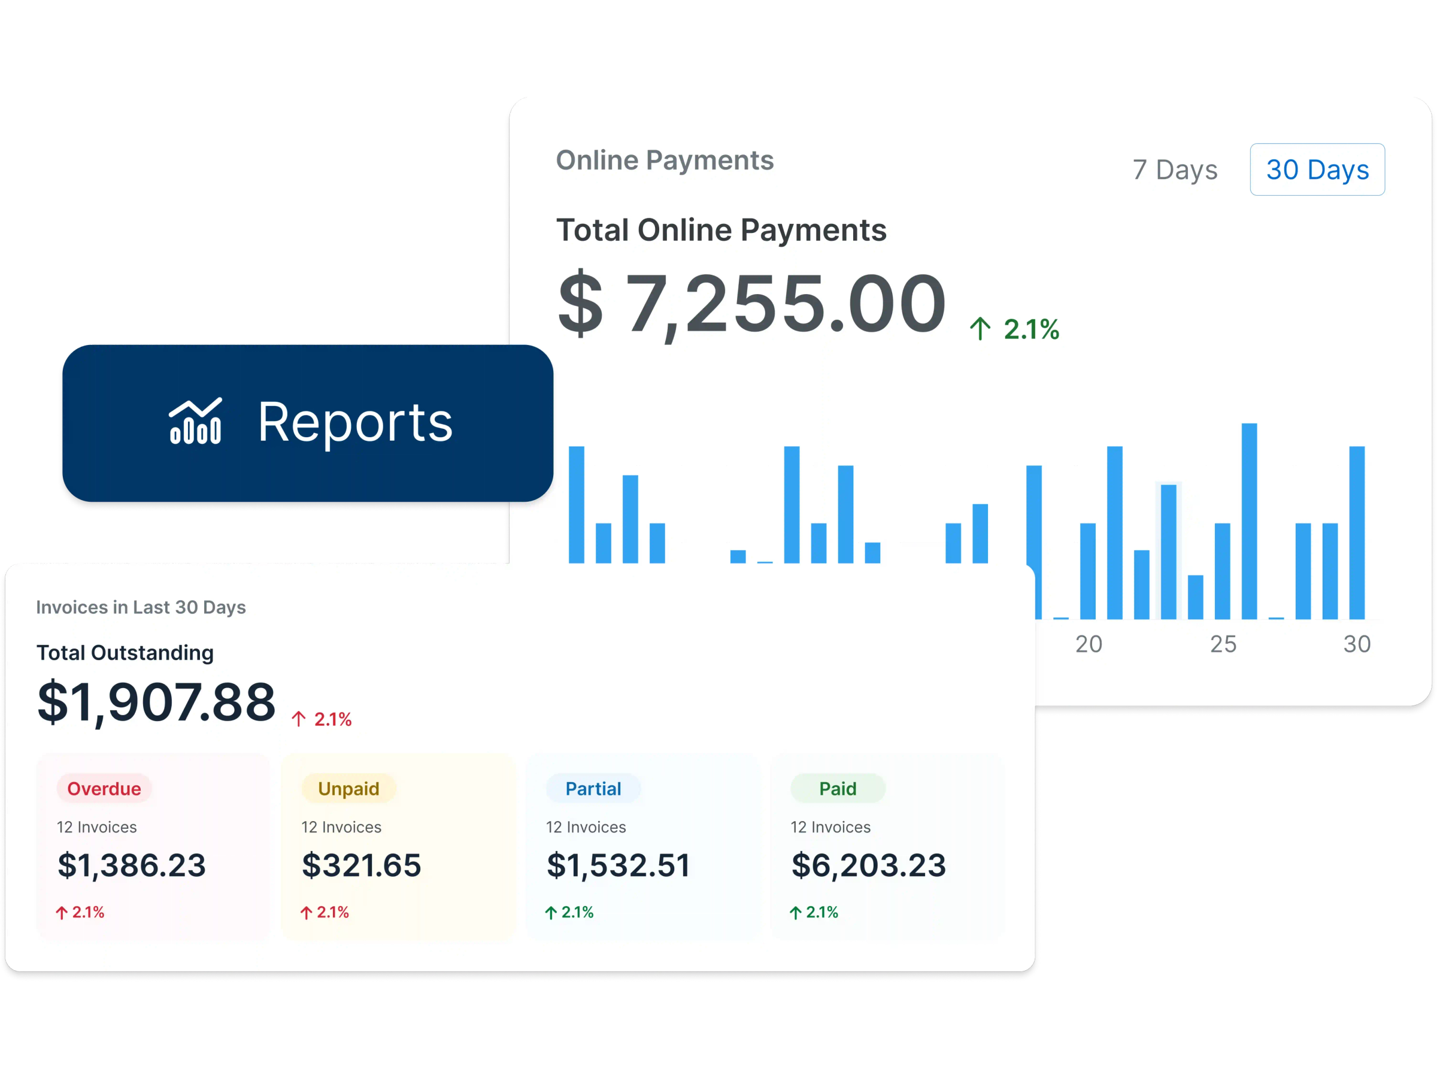Screen dimensions: 1437x1078
Task: Select the Online Payments panel header
Action: [665, 160]
